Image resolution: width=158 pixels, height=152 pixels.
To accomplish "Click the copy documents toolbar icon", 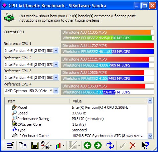I will tap(23, 145).
